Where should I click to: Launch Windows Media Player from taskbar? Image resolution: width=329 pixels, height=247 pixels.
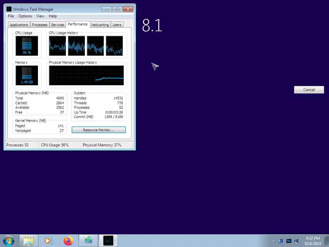(48, 241)
